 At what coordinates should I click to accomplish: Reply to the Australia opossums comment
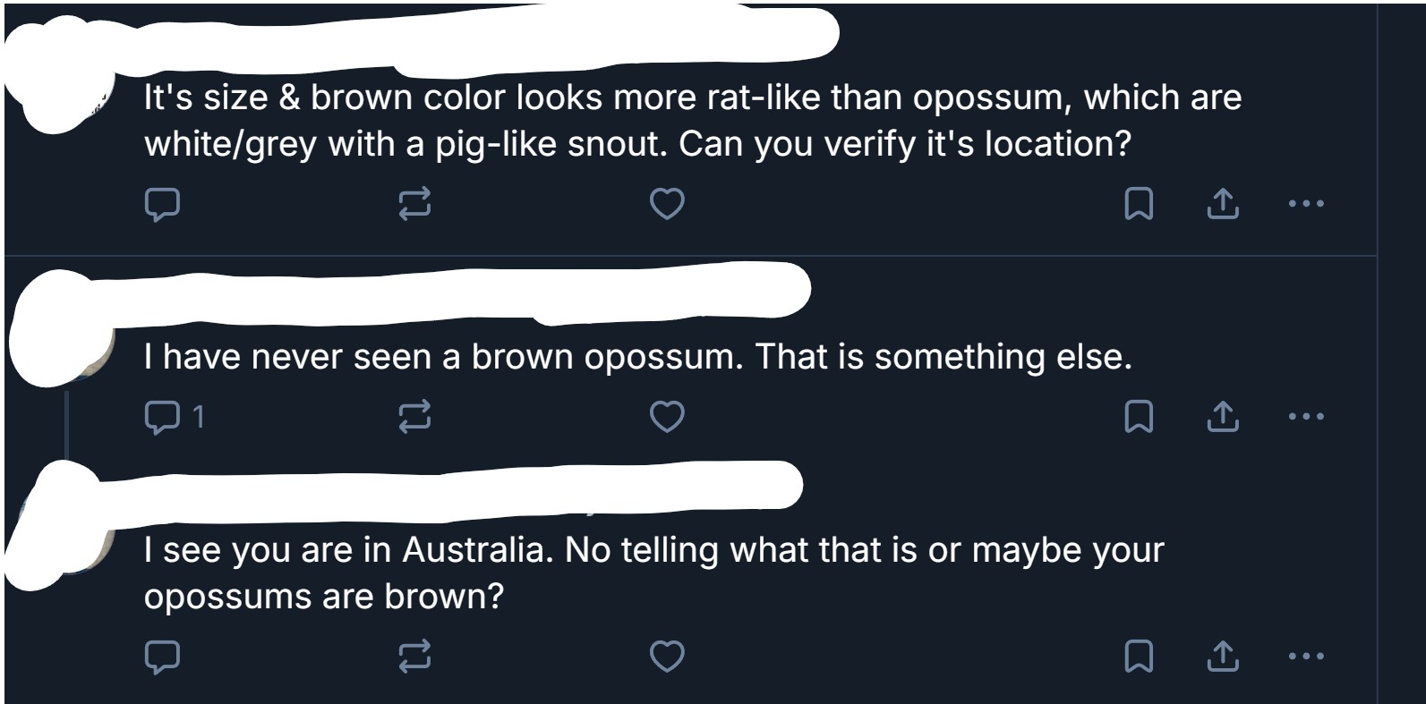pos(163,656)
